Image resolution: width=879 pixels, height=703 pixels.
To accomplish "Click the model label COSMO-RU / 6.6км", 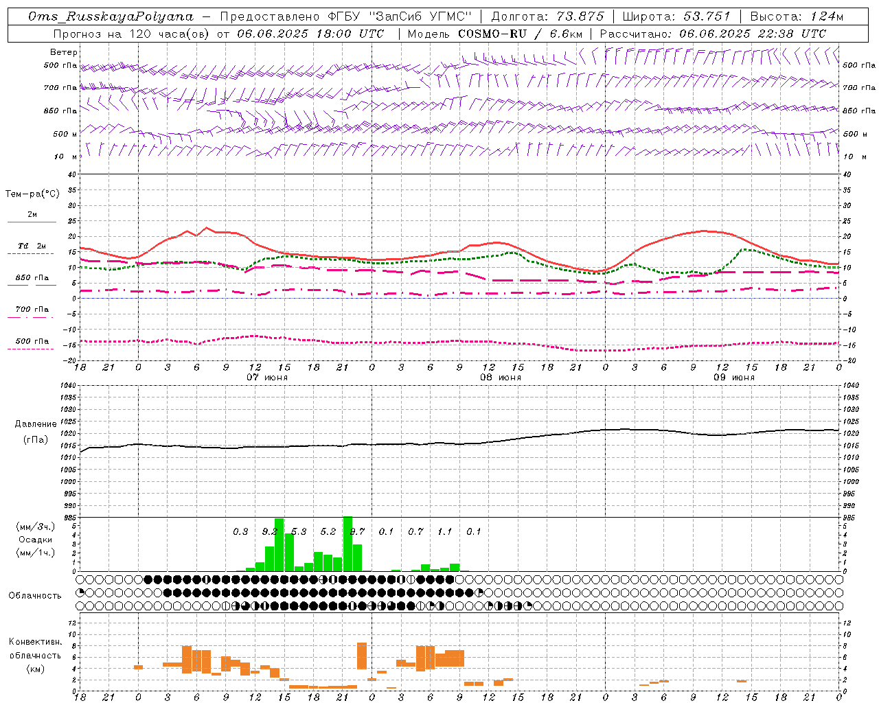I will (x=521, y=34).
